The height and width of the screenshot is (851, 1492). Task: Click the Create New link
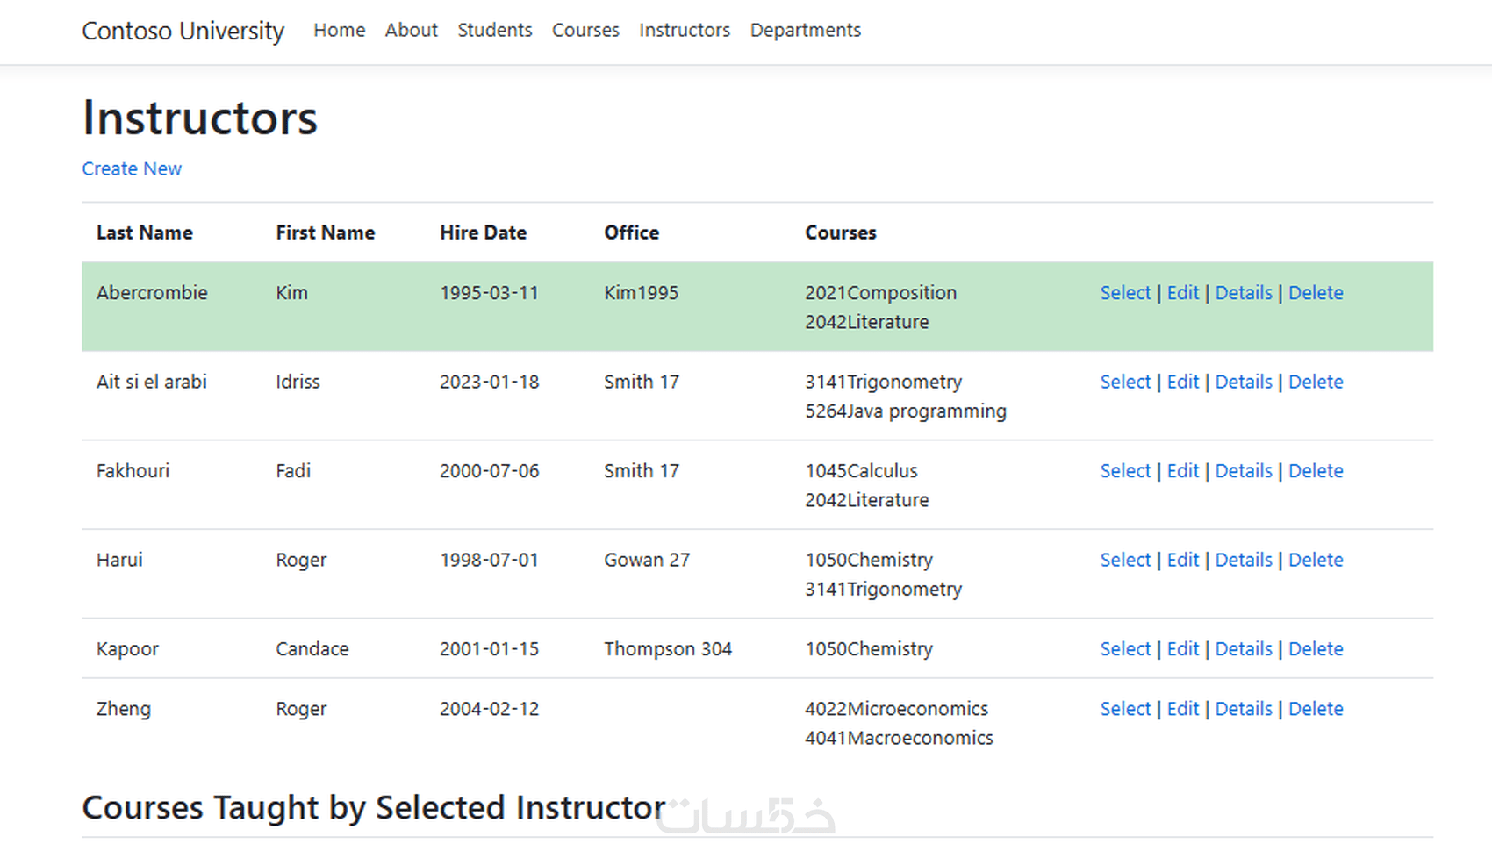coord(132,168)
